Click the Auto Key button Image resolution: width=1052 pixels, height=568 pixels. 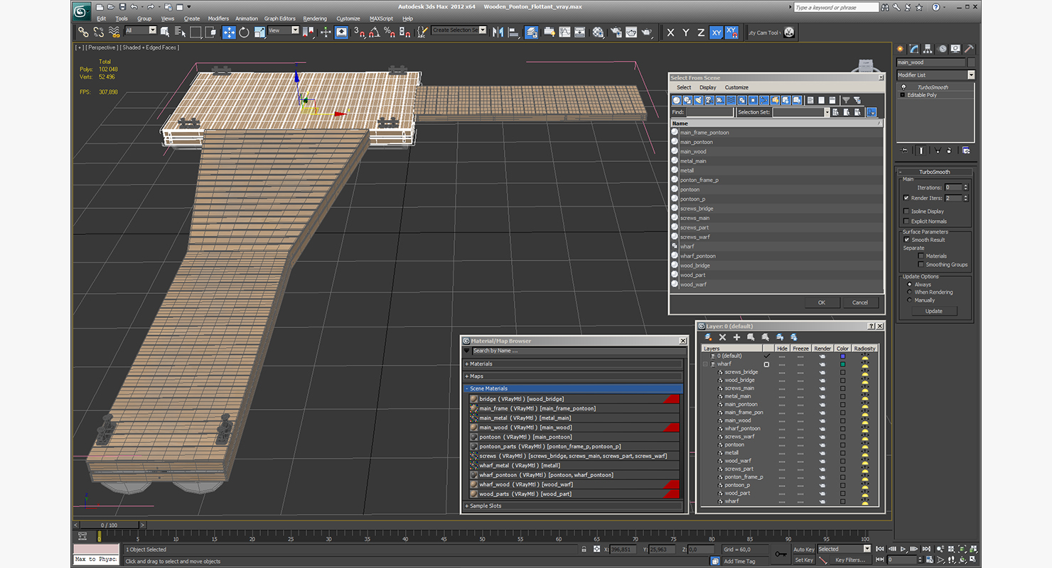804,550
